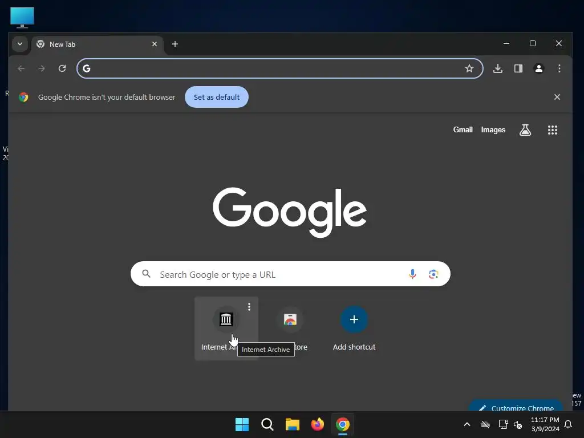Open Internet Archive shortcut options menu
584x438 pixels.
249,307
